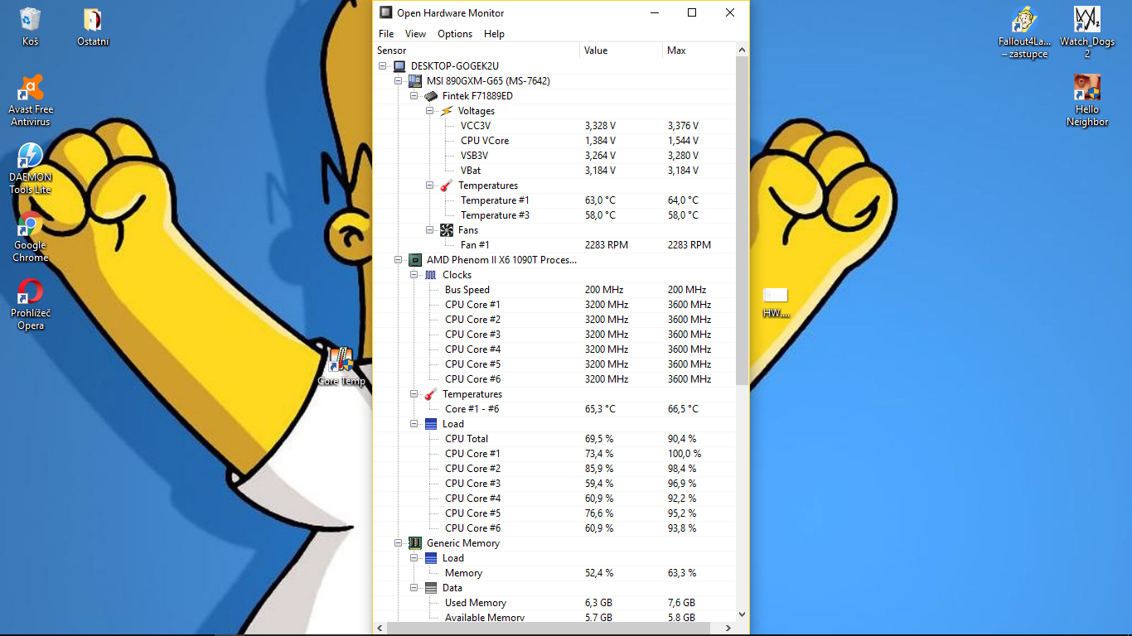Image resolution: width=1132 pixels, height=636 pixels.
Task: Open the File menu
Action: coord(386,34)
